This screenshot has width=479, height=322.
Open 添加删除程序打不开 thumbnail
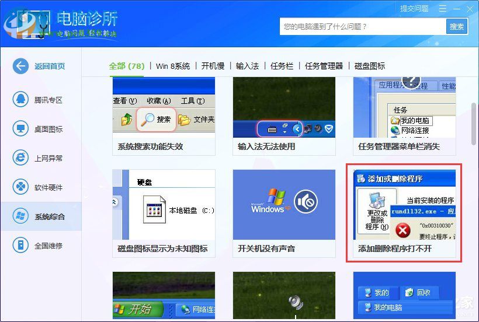click(404, 205)
